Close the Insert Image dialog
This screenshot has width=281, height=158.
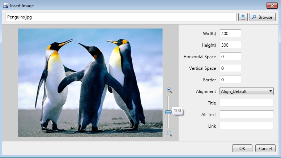pos(272,5)
